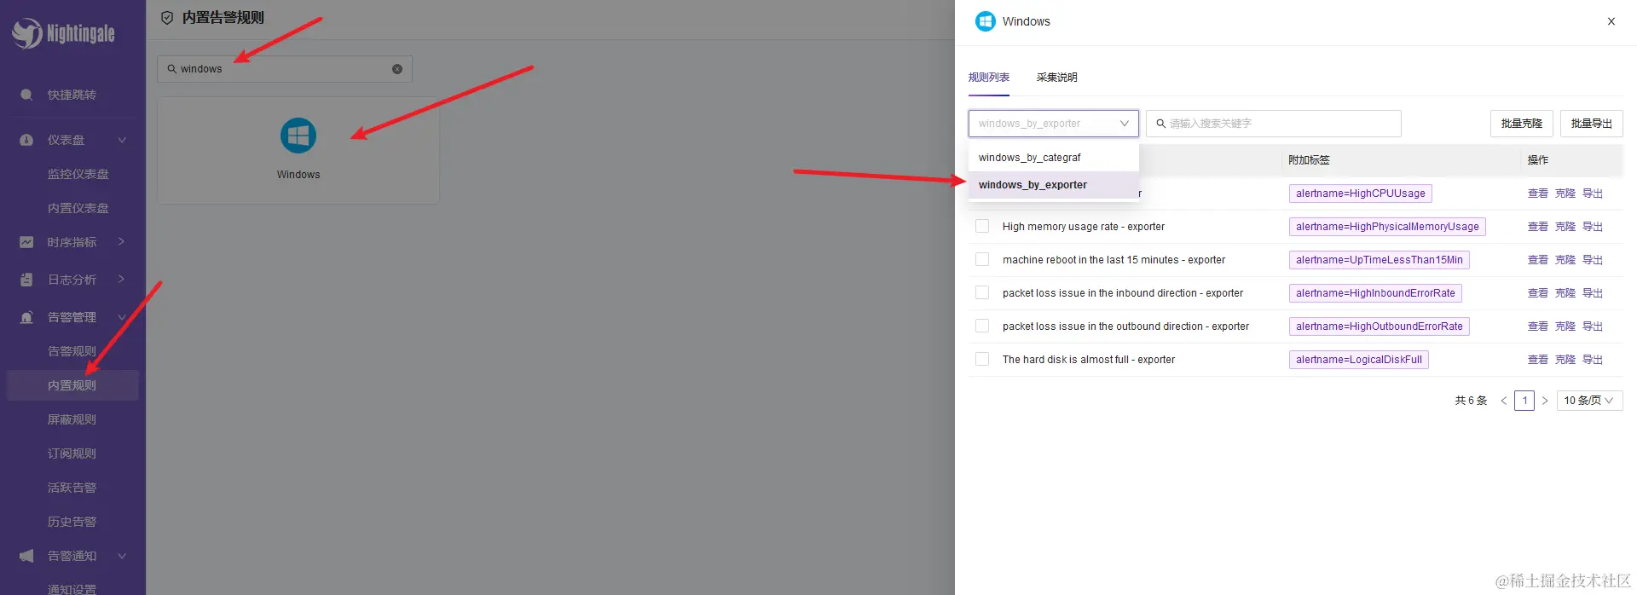Click the alertname=HighPhysicalMemoryUsage tag

[1387, 227]
